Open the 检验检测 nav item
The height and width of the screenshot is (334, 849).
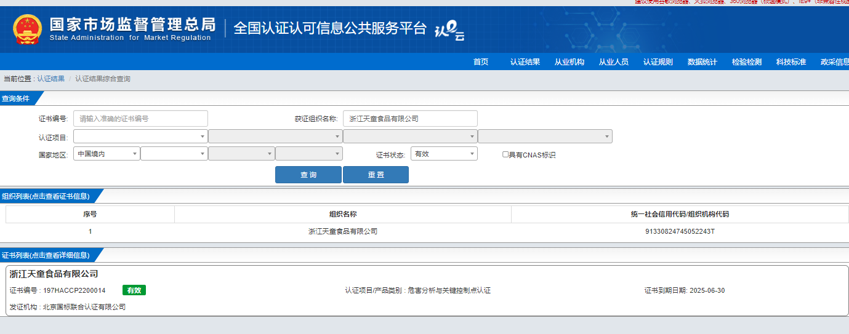point(747,62)
